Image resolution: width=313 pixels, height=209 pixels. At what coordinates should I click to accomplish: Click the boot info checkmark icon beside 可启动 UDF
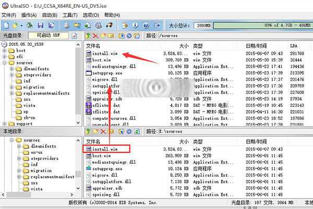[x=74, y=35]
